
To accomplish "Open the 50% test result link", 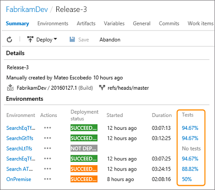I will click(187, 179).
